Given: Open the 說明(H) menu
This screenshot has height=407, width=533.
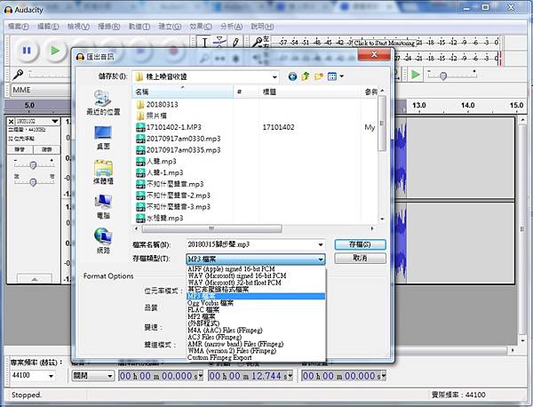Looking at the screenshot, I should pos(262,27).
